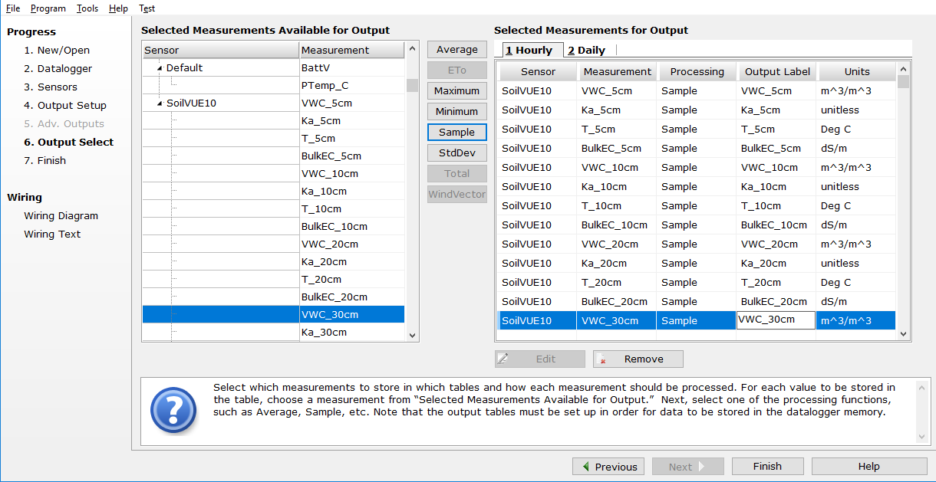Screen dimensions: 936x482
Task: Select the Hourly output tab
Action: point(529,51)
